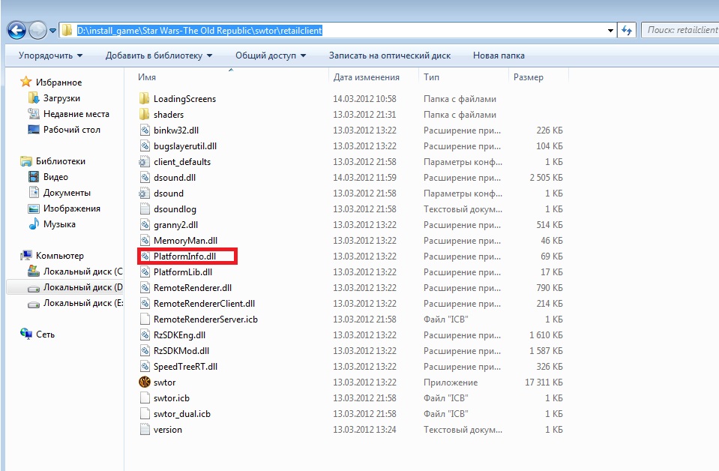Open the Видео library
The image size is (719, 471).
pyautogui.click(x=55, y=177)
